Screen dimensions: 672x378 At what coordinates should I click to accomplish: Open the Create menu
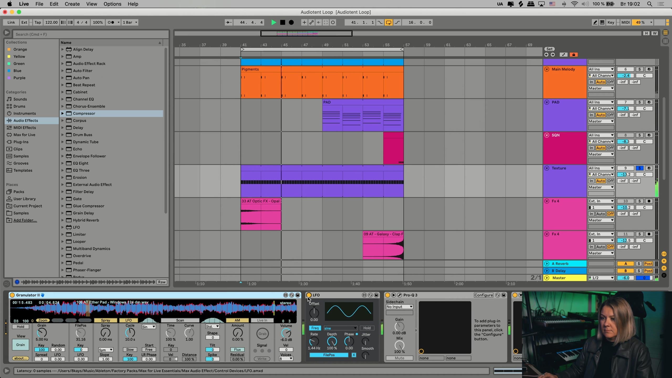72,4
